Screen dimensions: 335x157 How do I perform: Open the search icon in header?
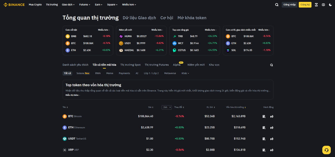pos(277,5)
